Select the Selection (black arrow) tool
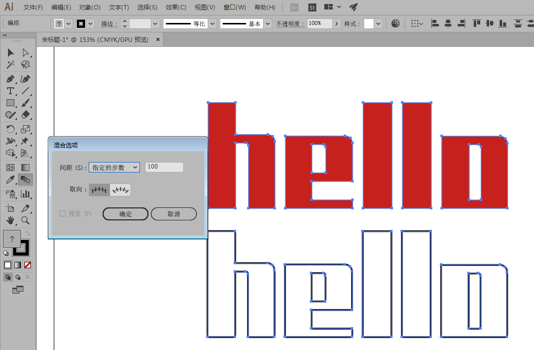Screen dimensions: 534x350 [10, 52]
